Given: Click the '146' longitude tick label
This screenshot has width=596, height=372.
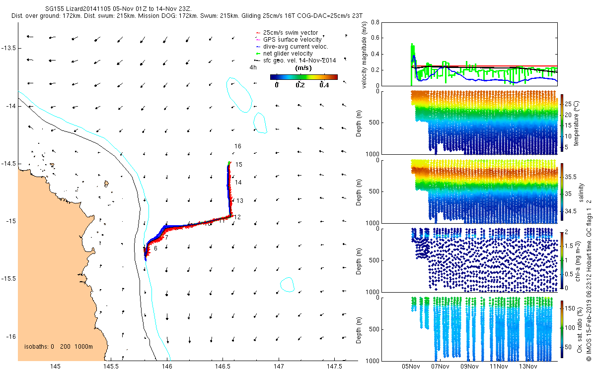Looking at the screenshot, I should (167, 367).
